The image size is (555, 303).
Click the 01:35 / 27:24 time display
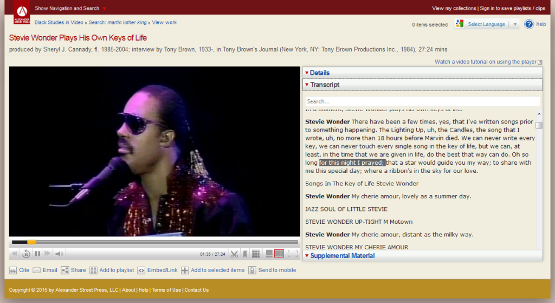pyautogui.click(x=212, y=254)
